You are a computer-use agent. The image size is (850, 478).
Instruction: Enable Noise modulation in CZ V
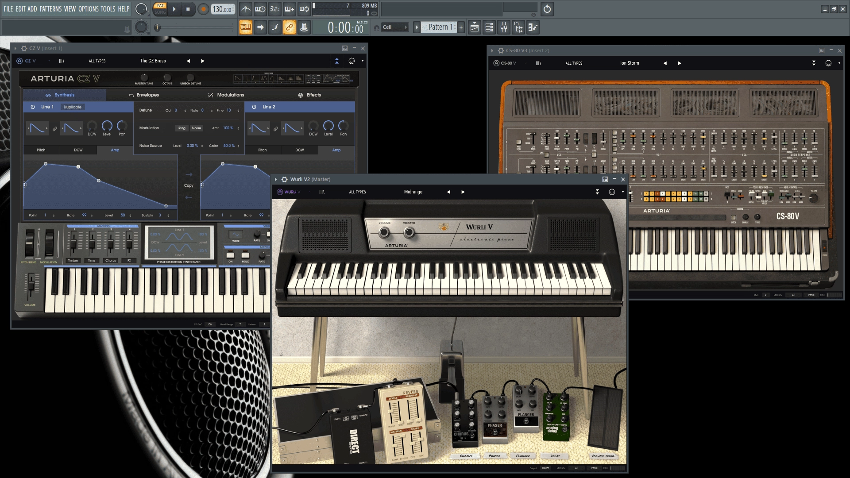click(x=197, y=128)
